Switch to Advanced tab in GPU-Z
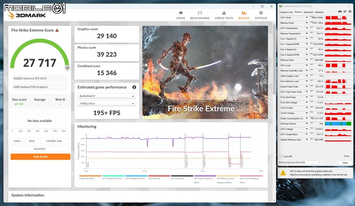The height and width of the screenshot is (206, 355). [308, 12]
